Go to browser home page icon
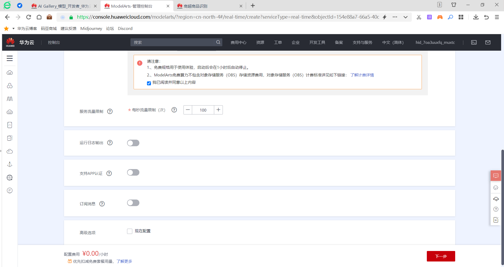Image resolution: width=504 pixels, height=267 pixels. [39, 17]
